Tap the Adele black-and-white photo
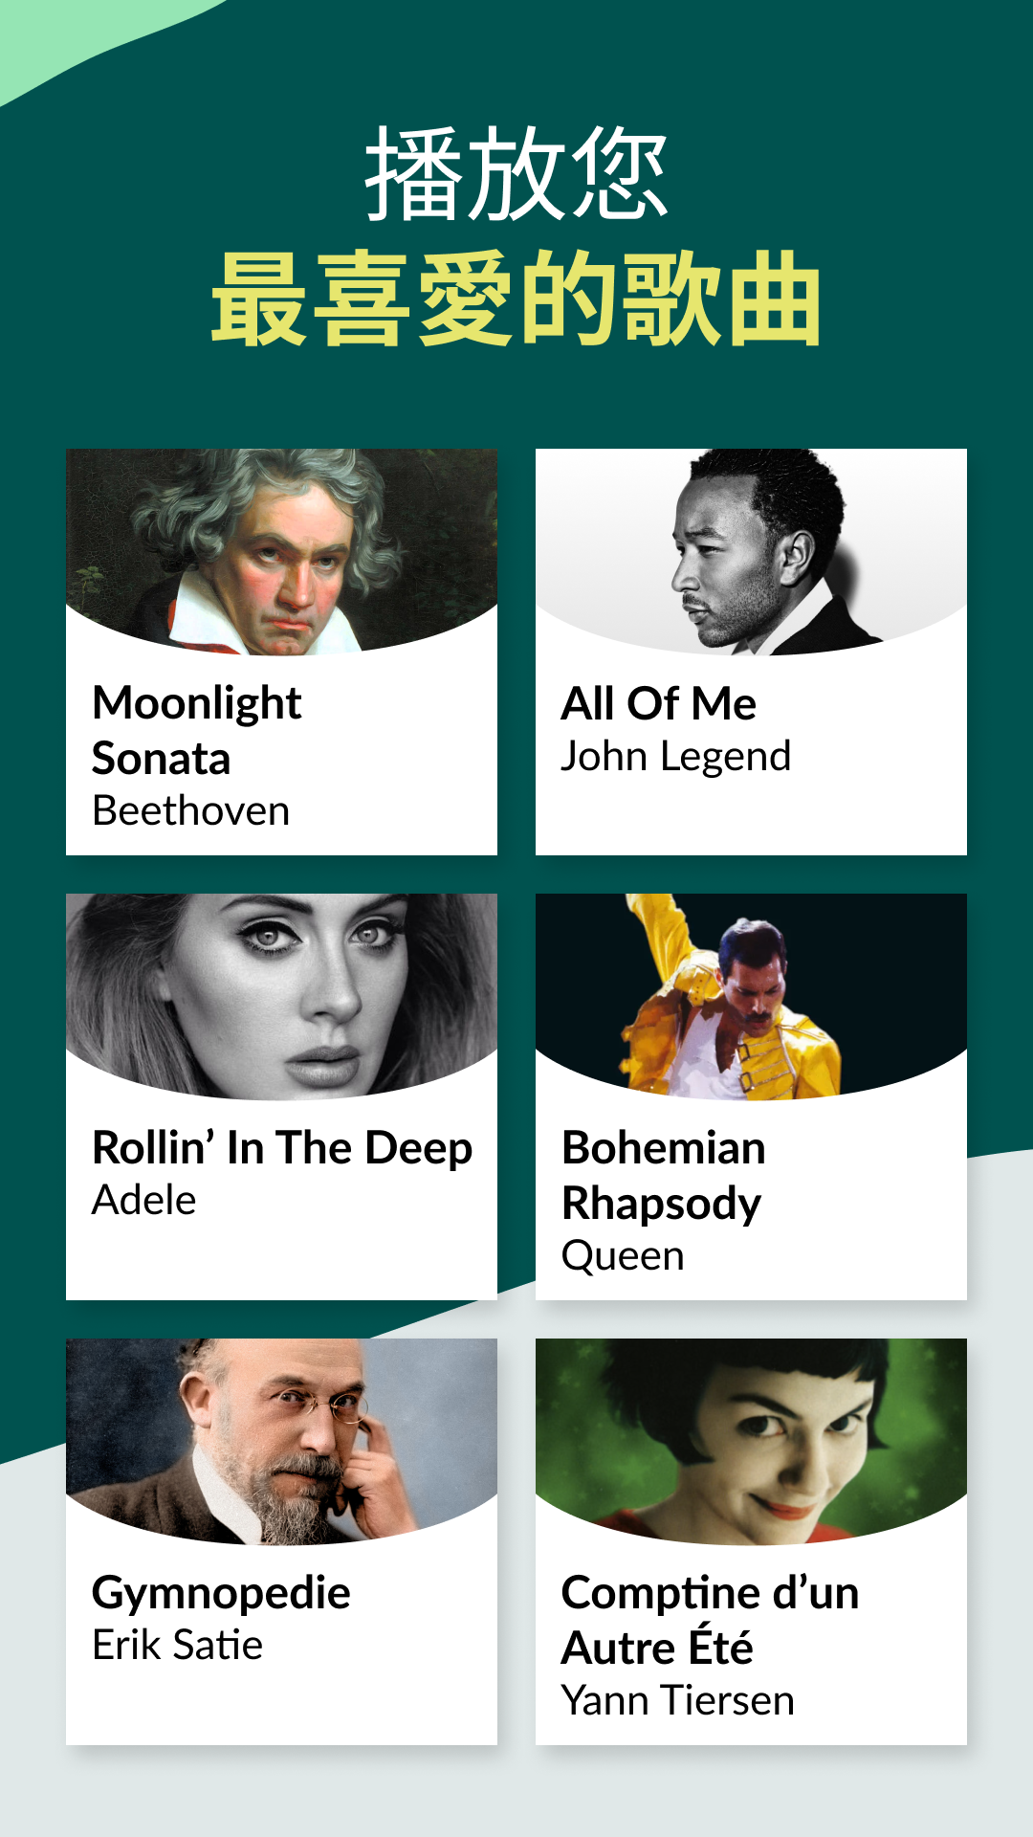The width and height of the screenshot is (1033, 1837). coord(281,996)
